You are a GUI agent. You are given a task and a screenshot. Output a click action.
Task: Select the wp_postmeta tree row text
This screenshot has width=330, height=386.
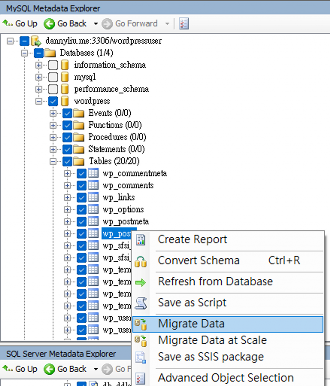(126, 222)
